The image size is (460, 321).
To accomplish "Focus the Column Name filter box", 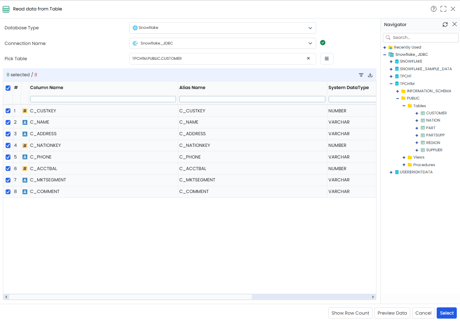I will pyautogui.click(x=103, y=99).
